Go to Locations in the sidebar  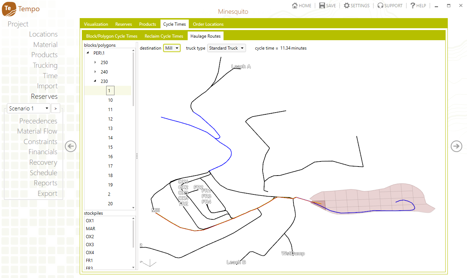tap(43, 34)
